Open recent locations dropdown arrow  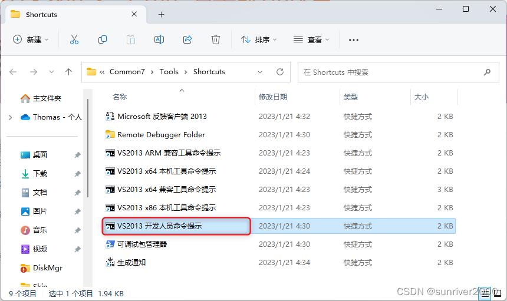pyautogui.click(x=51, y=72)
